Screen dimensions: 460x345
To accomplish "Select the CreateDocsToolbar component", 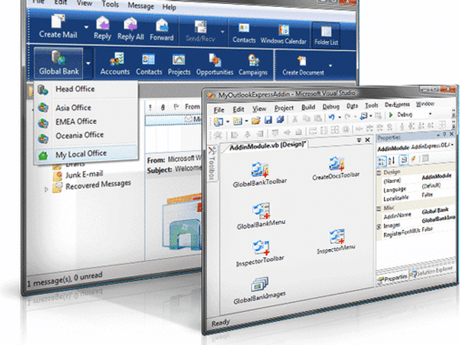I will tap(336, 169).
